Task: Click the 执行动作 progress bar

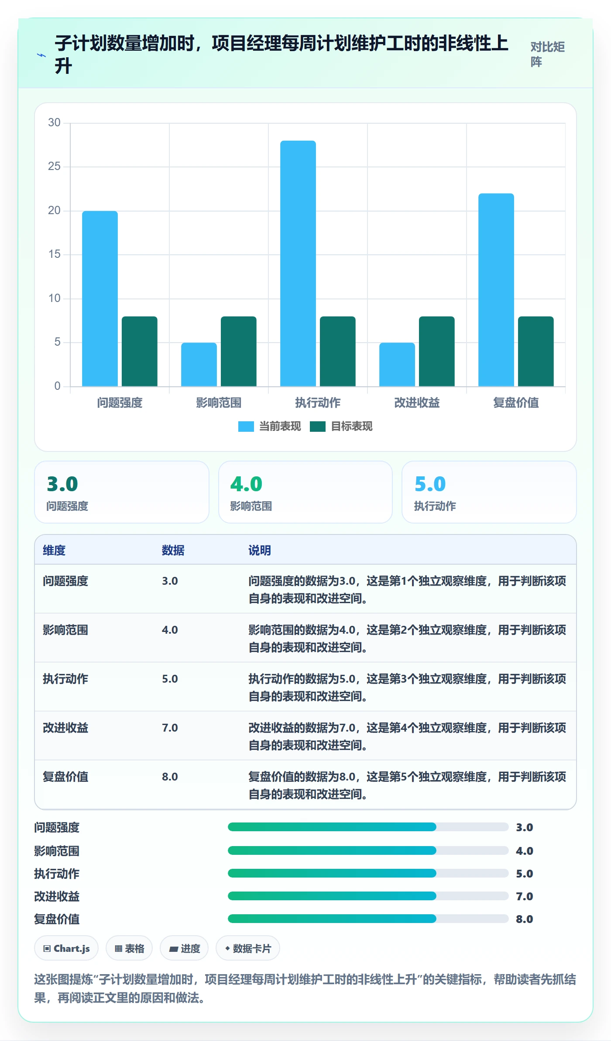Action: tap(368, 873)
